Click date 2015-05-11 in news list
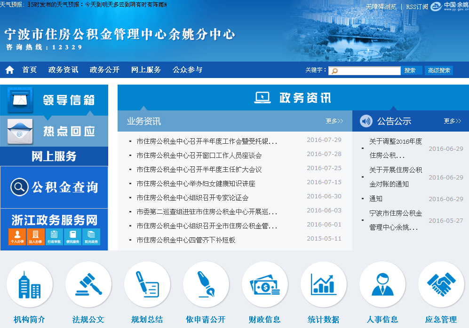Screen dimensions: 469x328 pos(324,238)
